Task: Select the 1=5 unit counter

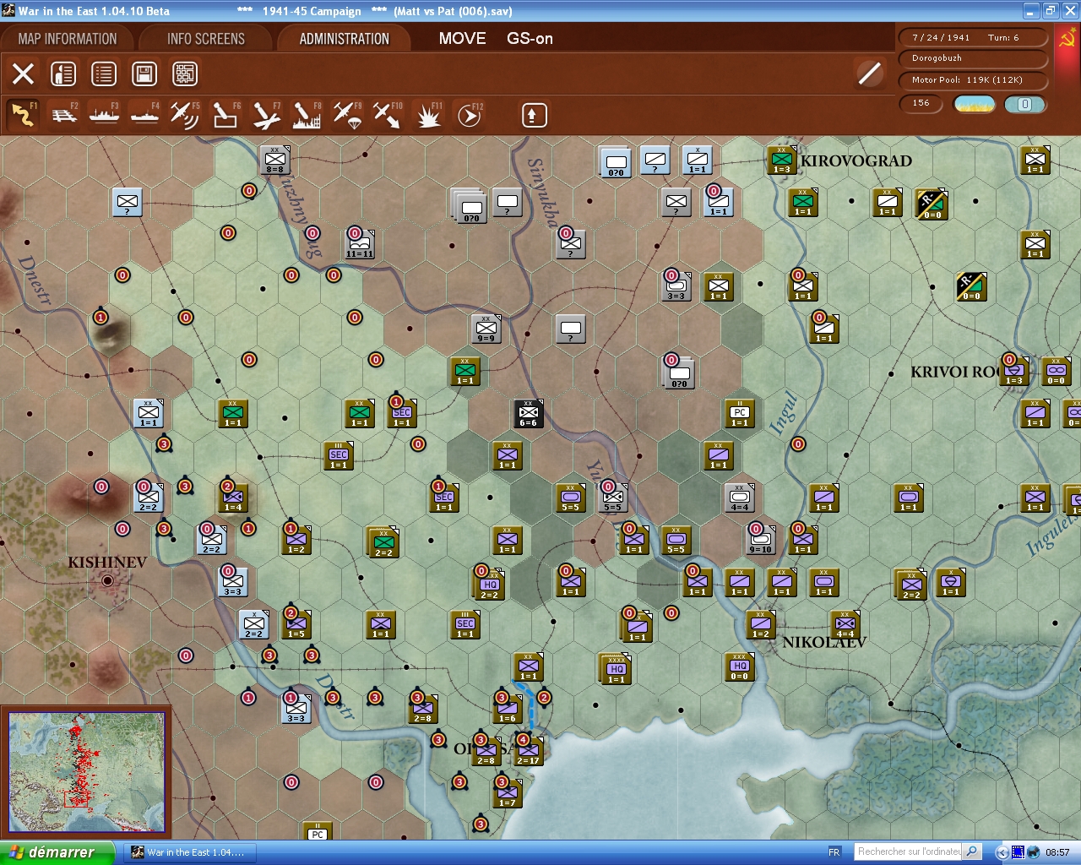Action: [x=296, y=625]
